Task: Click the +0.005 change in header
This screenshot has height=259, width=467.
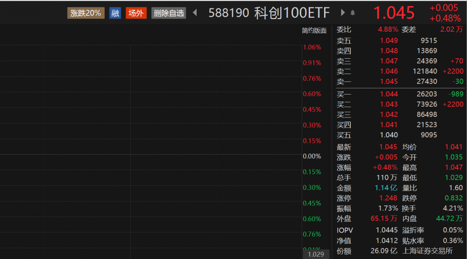Action: pyautogui.click(x=444, y=8)
